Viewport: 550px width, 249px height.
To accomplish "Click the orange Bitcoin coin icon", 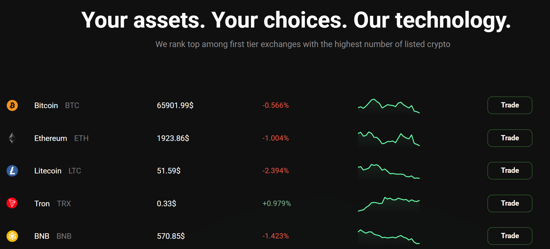I will pyautogui.click(x=12, y=105).
